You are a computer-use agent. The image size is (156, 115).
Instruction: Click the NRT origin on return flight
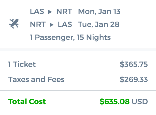pyautogui.click(x=38, y=24)
